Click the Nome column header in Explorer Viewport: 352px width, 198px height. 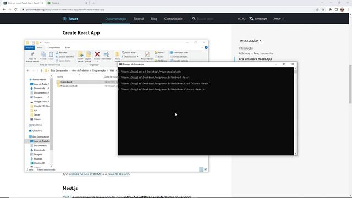tap(60, 77)
